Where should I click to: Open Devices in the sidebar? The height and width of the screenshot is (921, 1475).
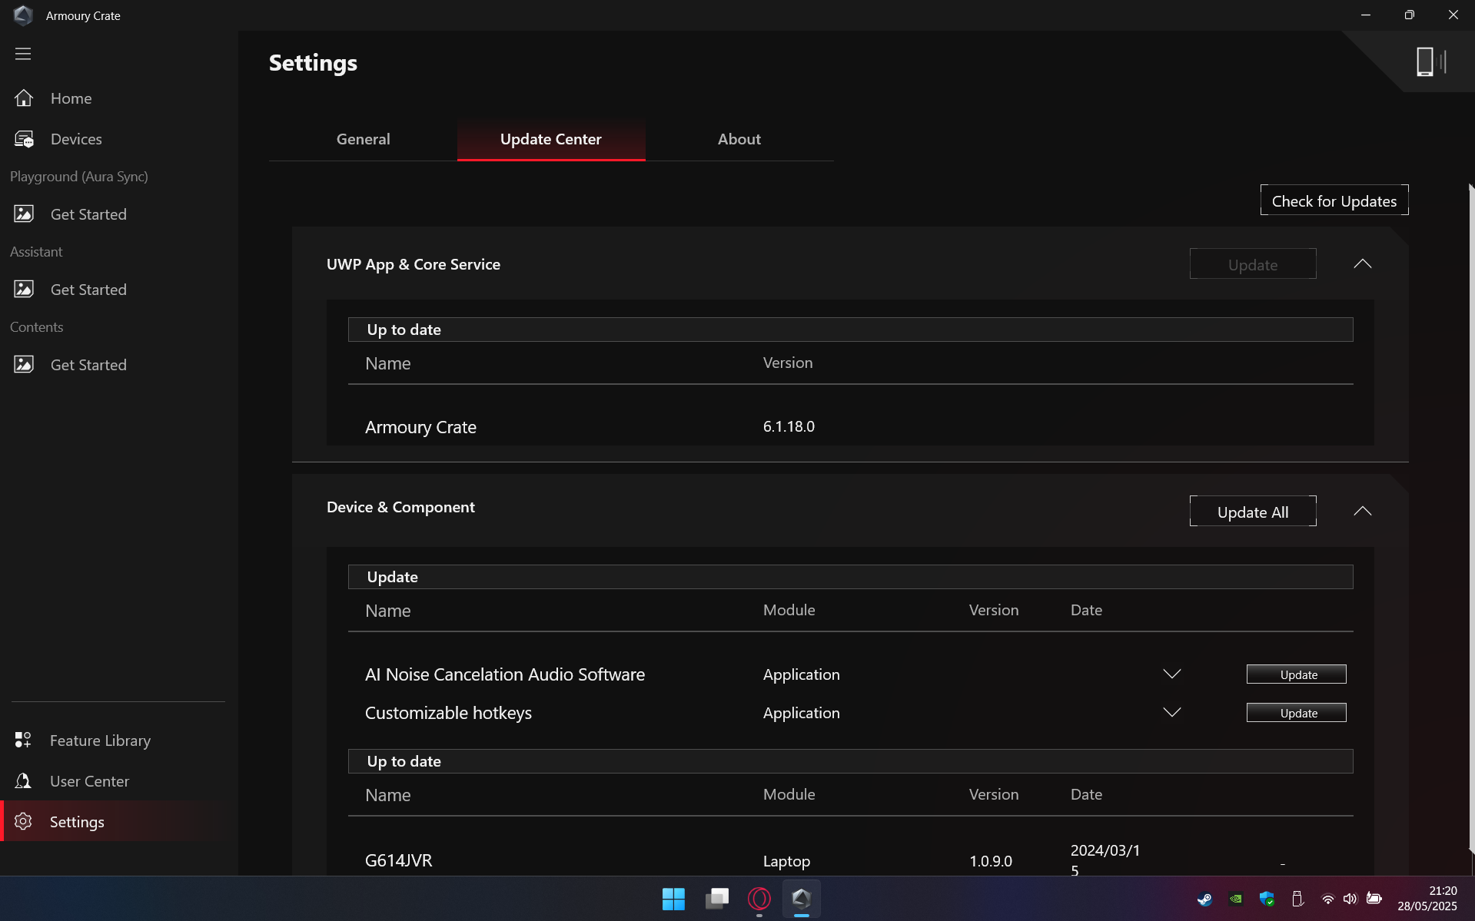(75, 139)
